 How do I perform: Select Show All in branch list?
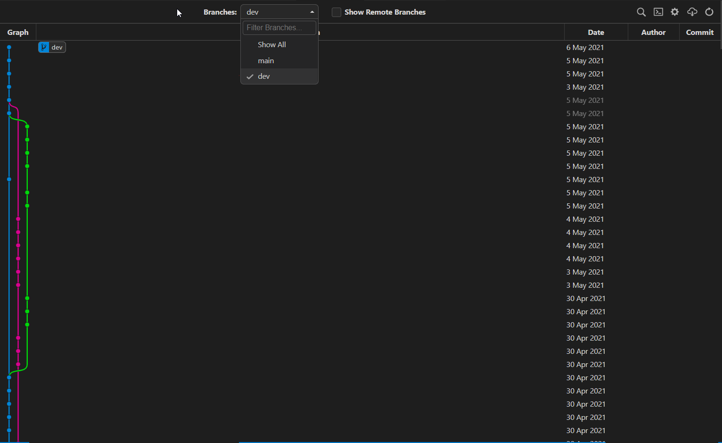coord(279,45)
